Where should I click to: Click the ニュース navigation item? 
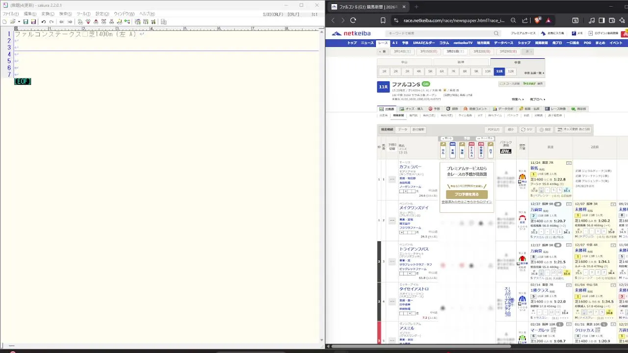click(367, 43)
